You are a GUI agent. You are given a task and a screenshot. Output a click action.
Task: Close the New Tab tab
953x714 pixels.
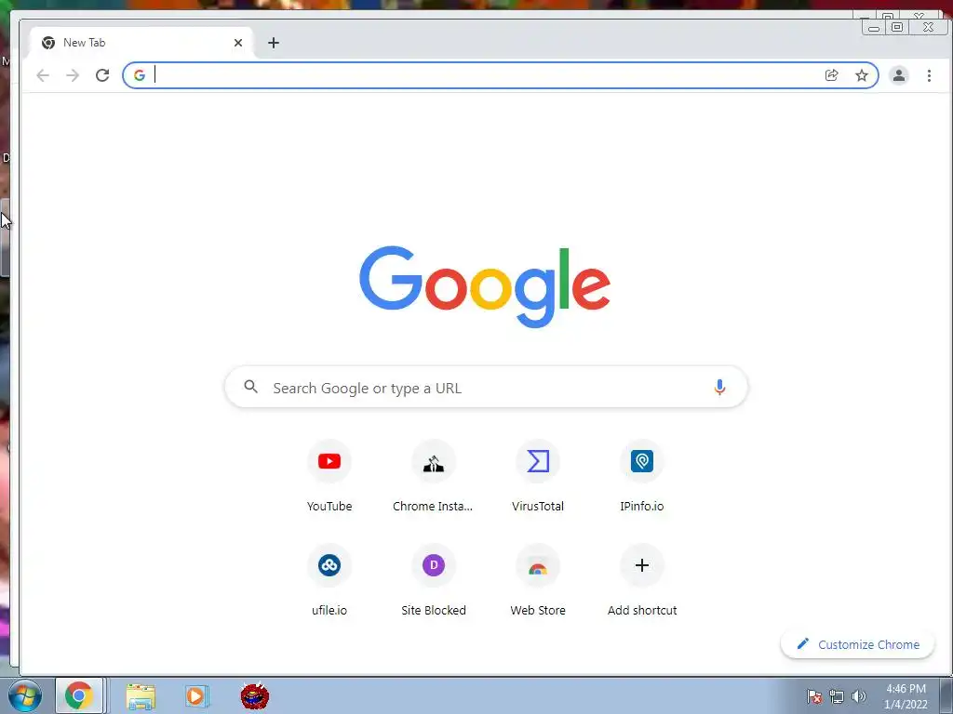pos(238,43)
